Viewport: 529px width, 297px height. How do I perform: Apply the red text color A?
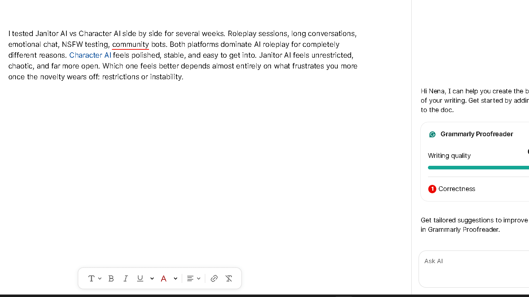coord(163,278)
